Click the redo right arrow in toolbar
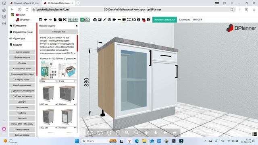Viewport: 258px width, 145px height. 50,20
